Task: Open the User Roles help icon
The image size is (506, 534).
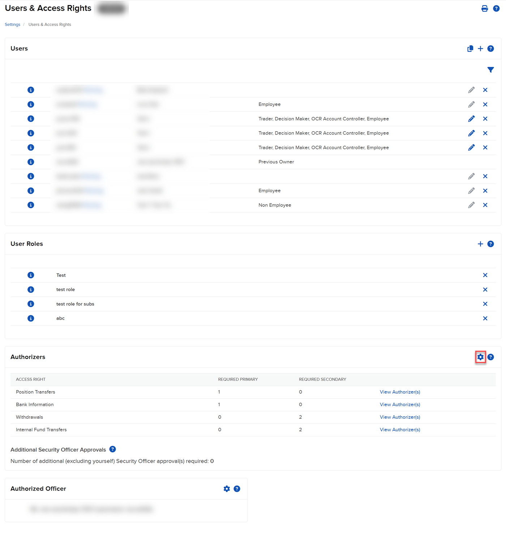Action: (490, 244)
